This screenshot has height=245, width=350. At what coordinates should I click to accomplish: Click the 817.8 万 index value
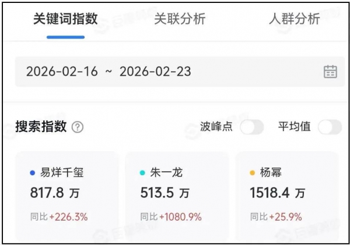[55, 193]
